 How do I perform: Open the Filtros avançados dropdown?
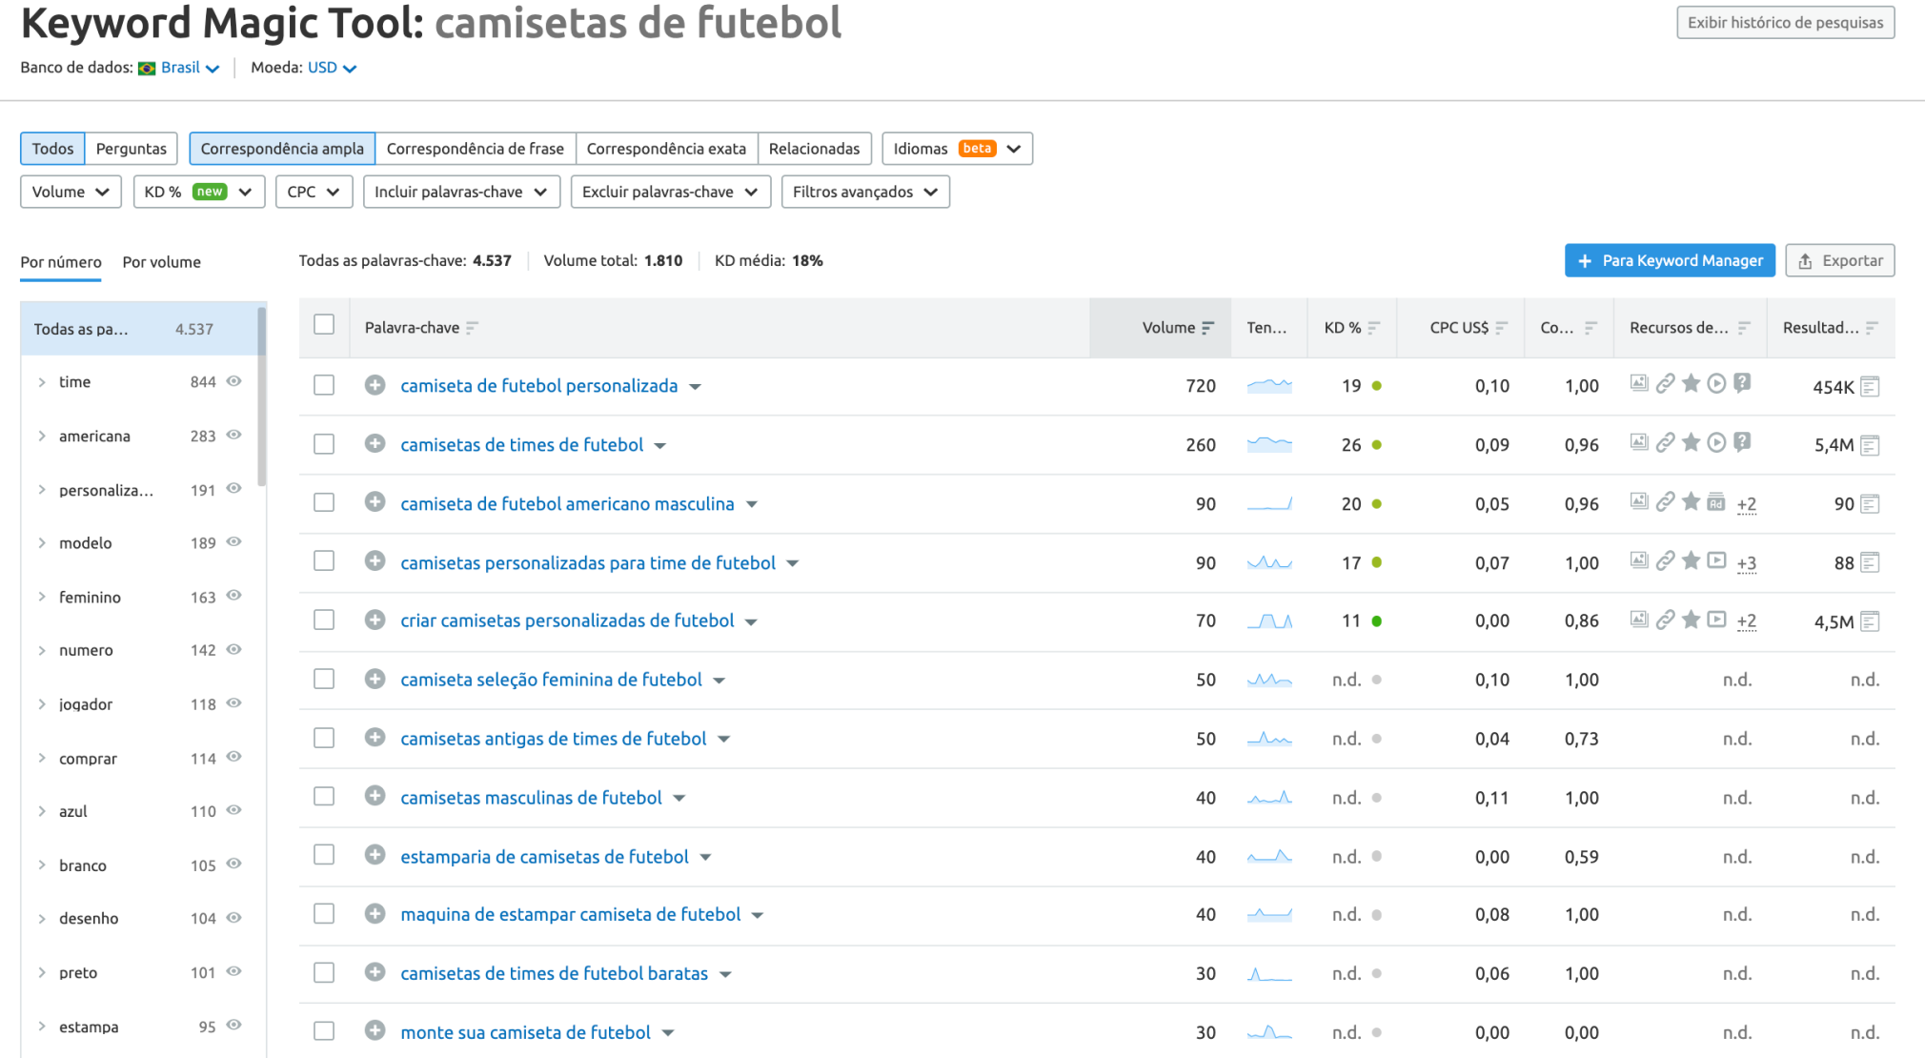pyautogui.click(x=864, y=191)
